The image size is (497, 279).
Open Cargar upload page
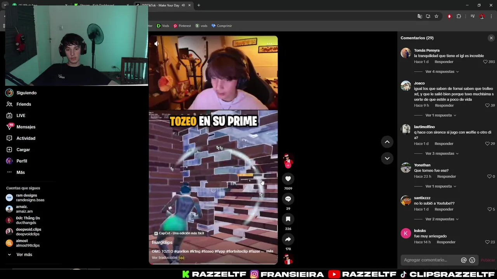coord(23,150)
